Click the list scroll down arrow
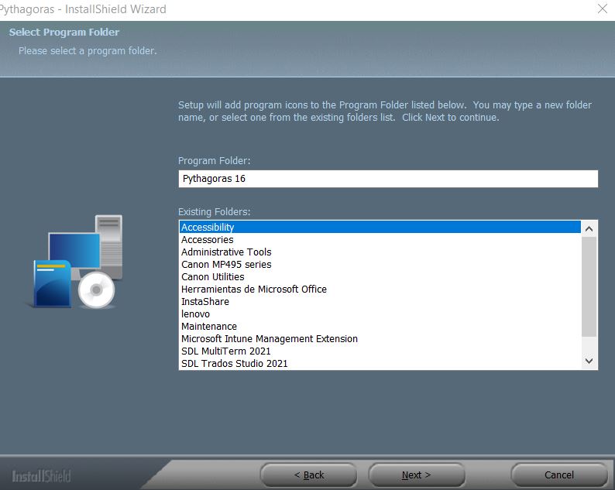Image resolution: width=615 pixels, height=490 pixels. (x=589, y=361)
